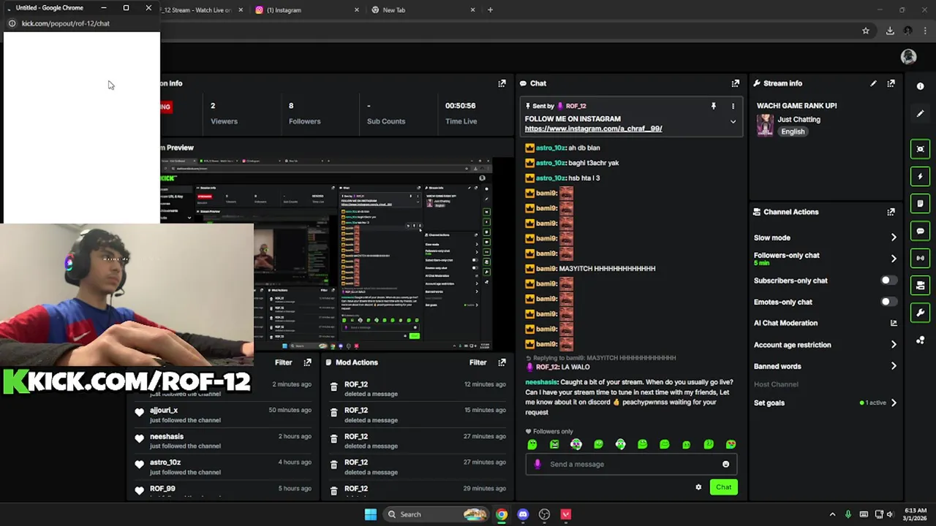This screenshot has width=936, height=526.
Task: Close the New Tab tab
Action: tap(472, 10)
